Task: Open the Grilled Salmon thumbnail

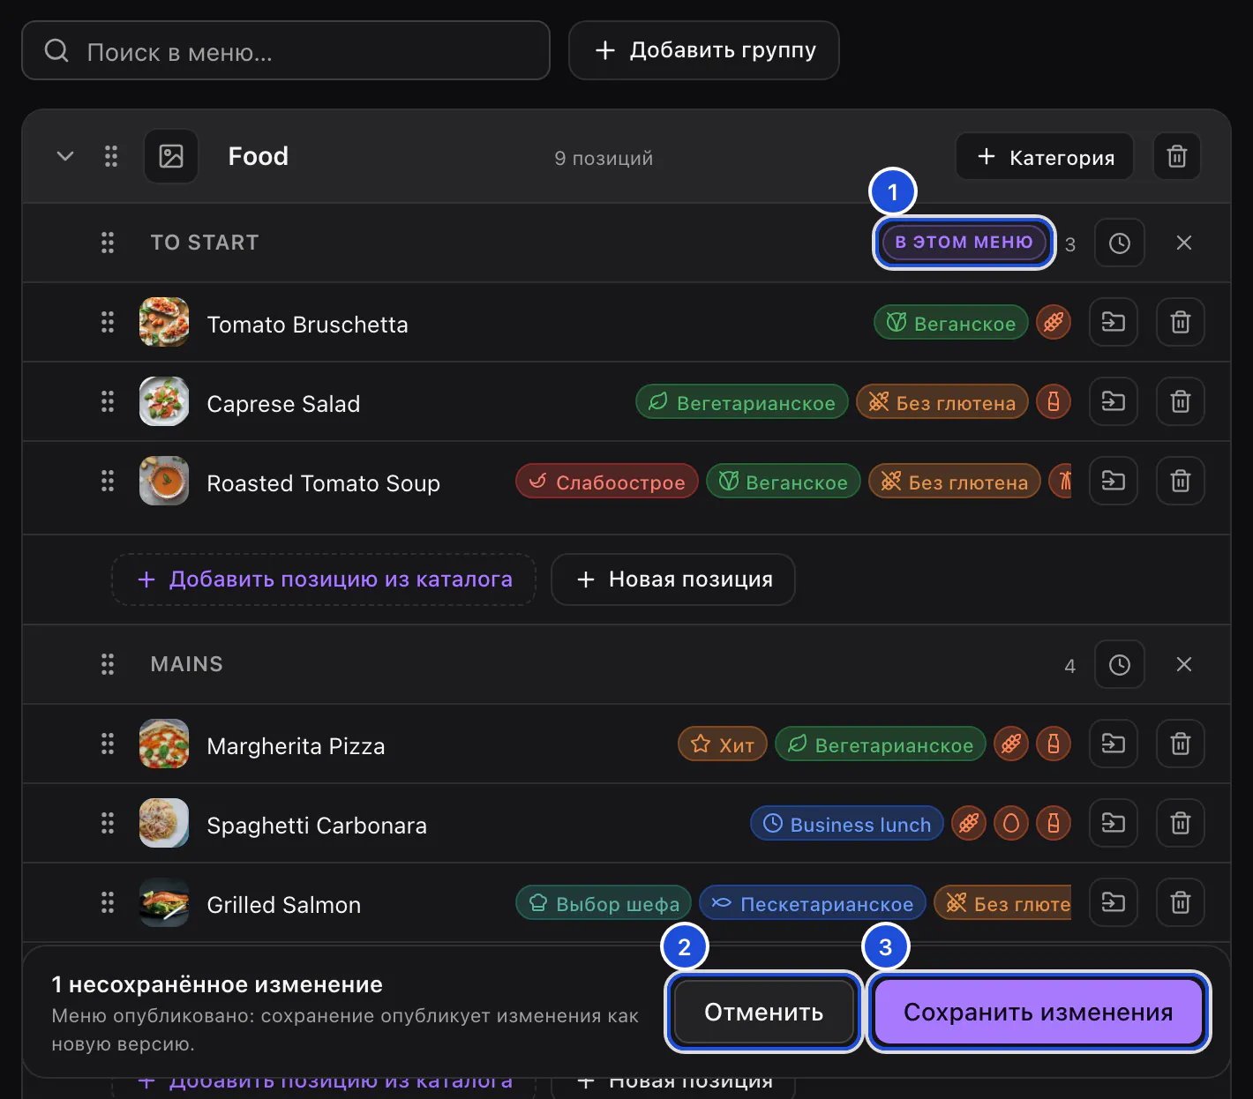Action: (164, 903)
